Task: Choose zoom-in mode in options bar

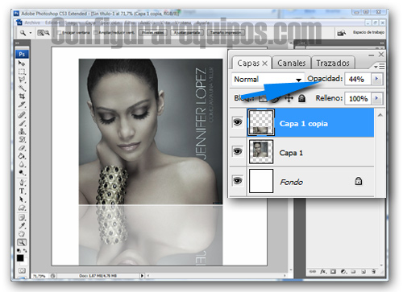Action: pyautogui.click(x=40, y=33)
